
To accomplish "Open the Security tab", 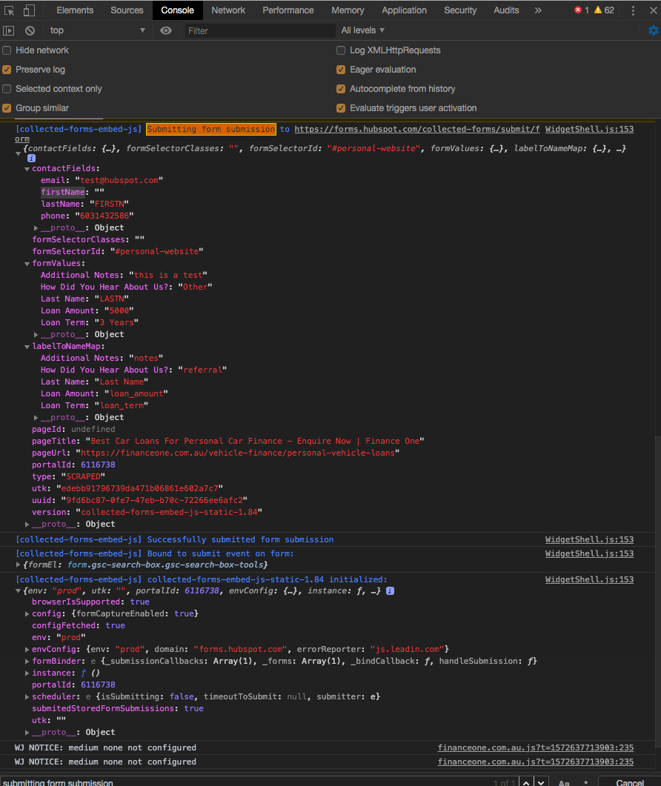I will point(460,10).
